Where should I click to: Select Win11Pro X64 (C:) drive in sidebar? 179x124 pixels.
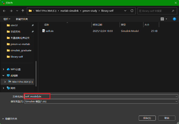point(22,82)
